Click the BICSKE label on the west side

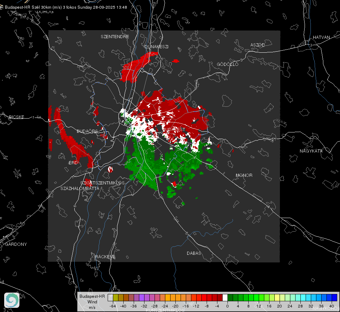point(16,117)
